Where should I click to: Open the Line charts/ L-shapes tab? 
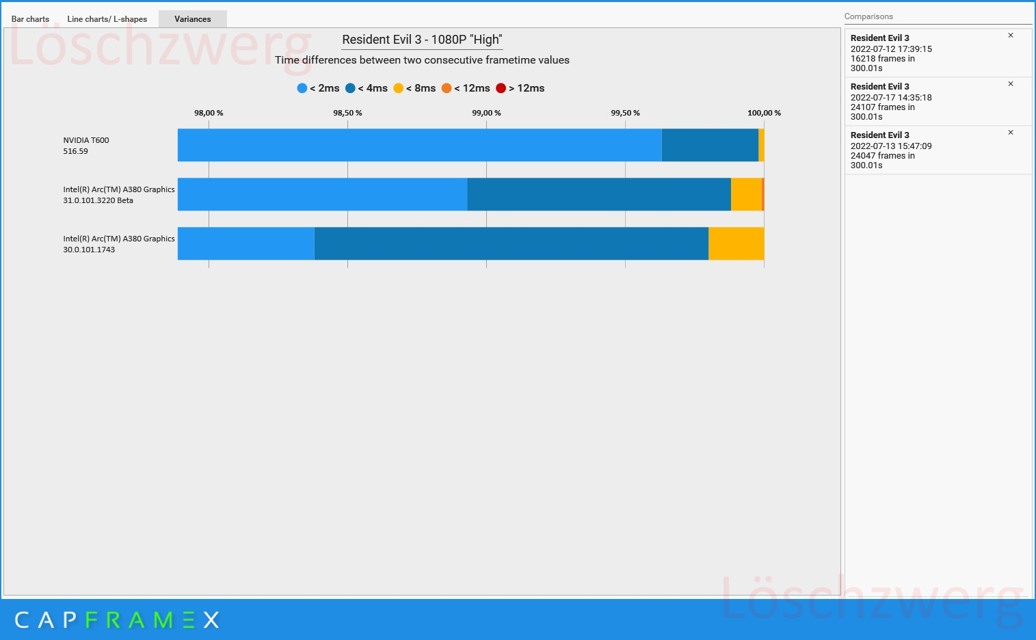pyautogui.click(x=107, y=19)
